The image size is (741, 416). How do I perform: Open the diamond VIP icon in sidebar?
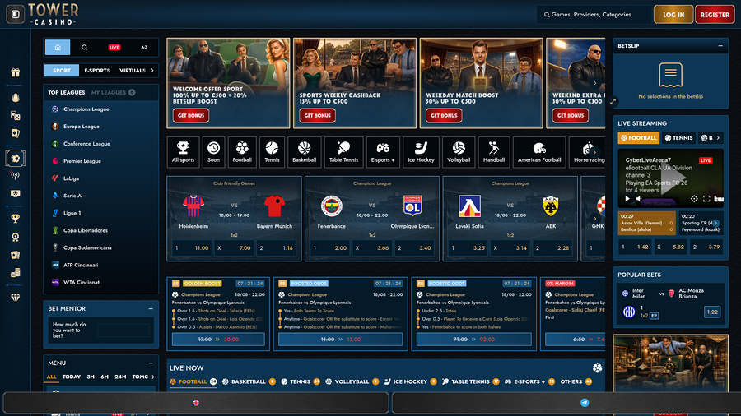tap(15, 297)
